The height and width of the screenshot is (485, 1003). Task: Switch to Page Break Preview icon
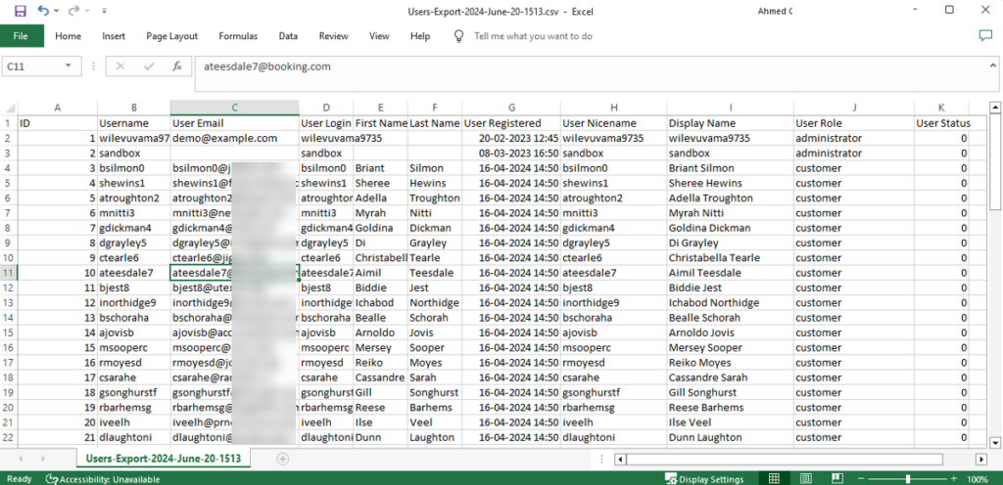coord(836,478)
